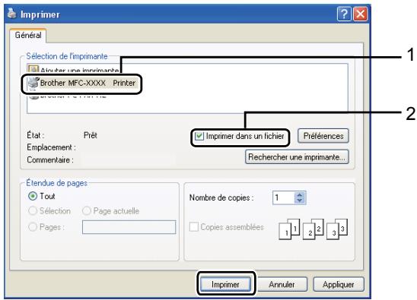Image resolution: width=417 pixels, height=300 pixels.
Task: Click the Nombre de copies field
Action: click(284, 197)
